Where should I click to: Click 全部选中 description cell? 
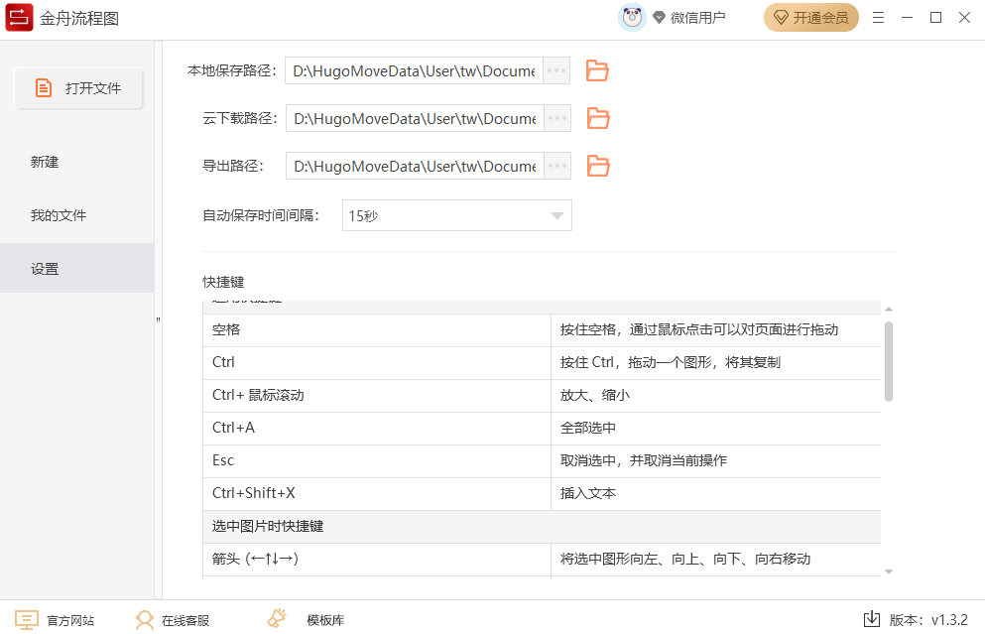click(716, 428)
